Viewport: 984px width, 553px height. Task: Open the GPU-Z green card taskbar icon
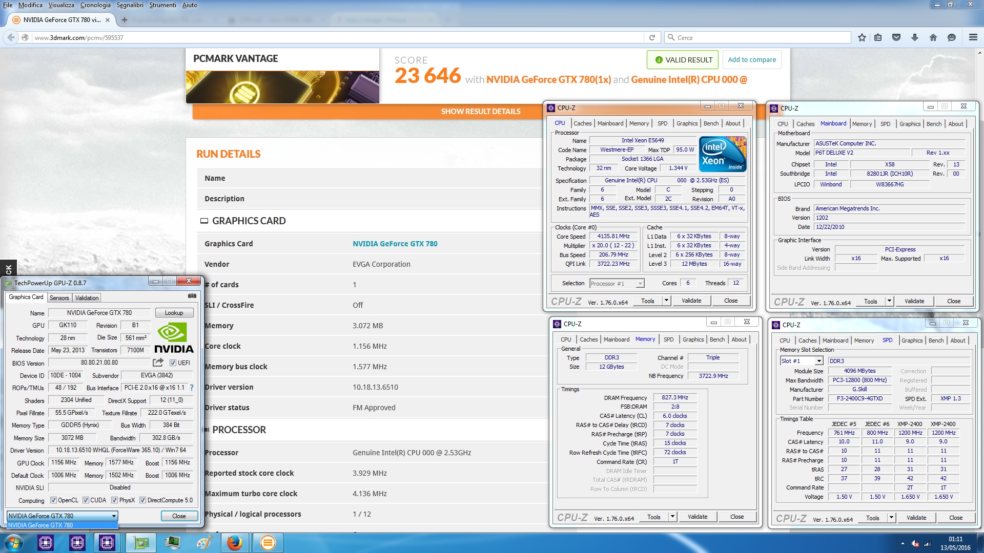point(140,543)
